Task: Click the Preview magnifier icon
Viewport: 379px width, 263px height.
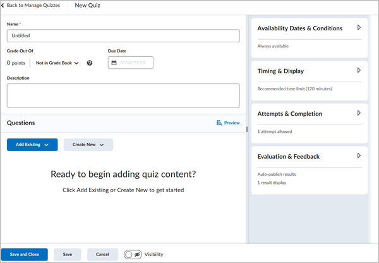Action: 219,123
